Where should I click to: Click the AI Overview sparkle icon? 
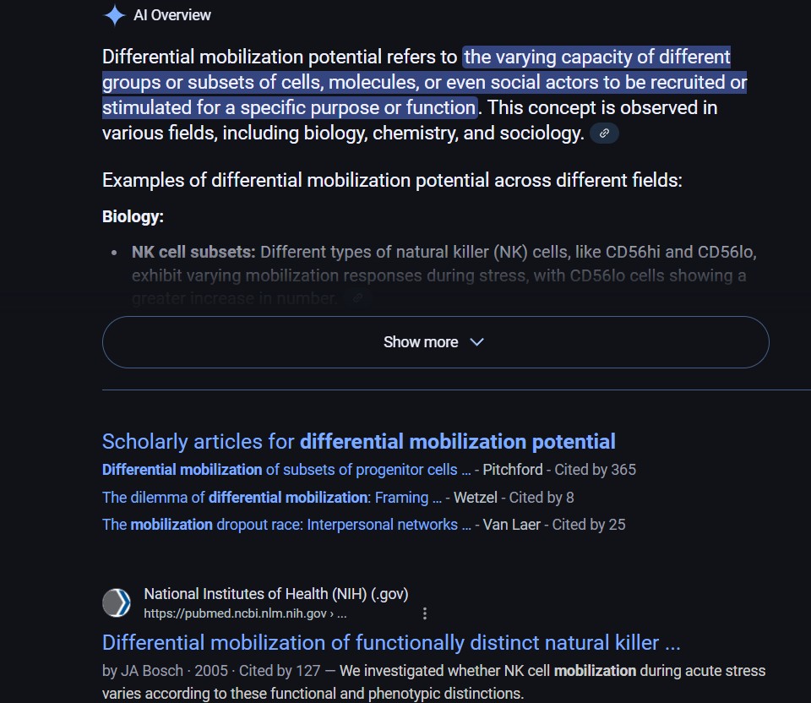114,15
